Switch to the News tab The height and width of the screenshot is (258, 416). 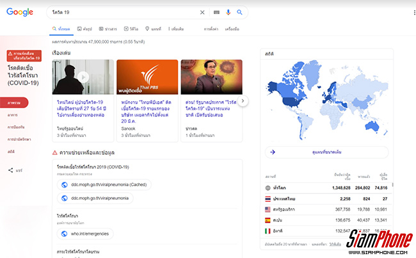click(x=108, y=29)
